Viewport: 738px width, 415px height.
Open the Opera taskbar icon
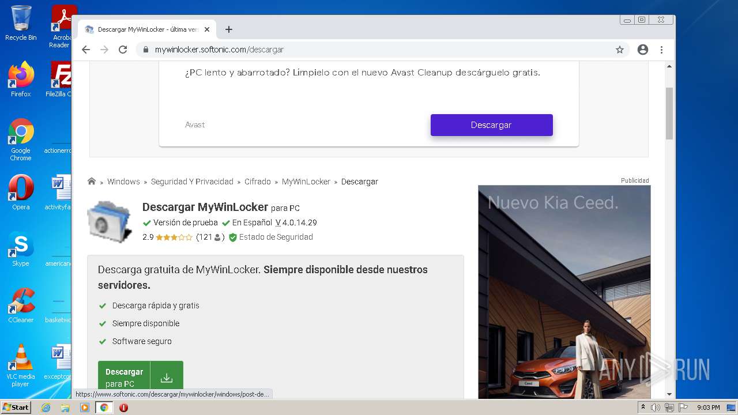tap(123, 408)
